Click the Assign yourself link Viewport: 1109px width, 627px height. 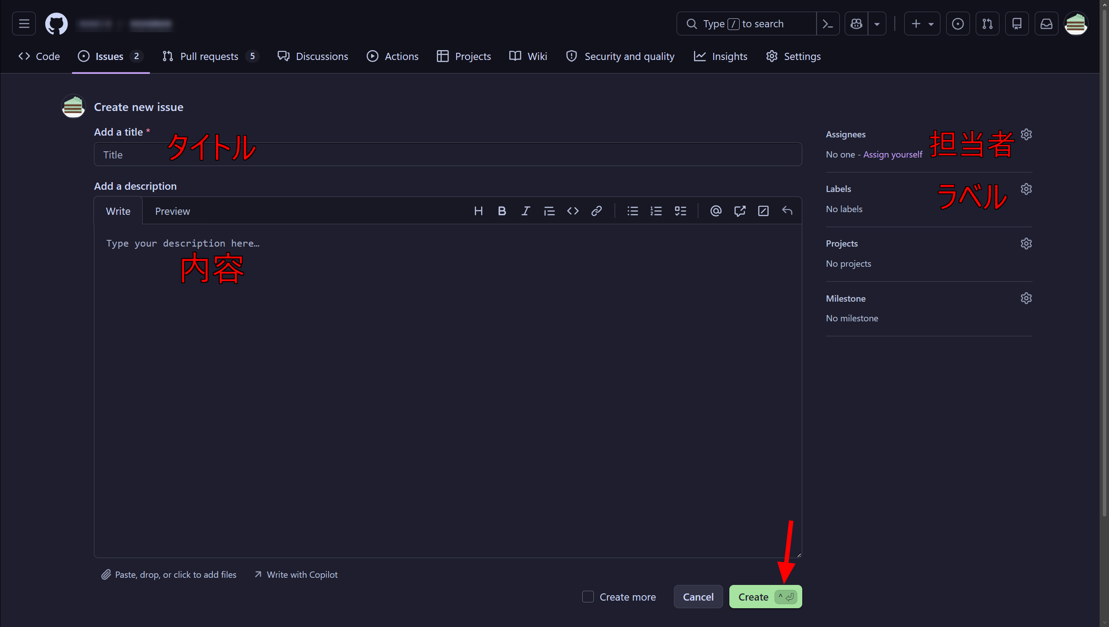[x=893, y=154]
